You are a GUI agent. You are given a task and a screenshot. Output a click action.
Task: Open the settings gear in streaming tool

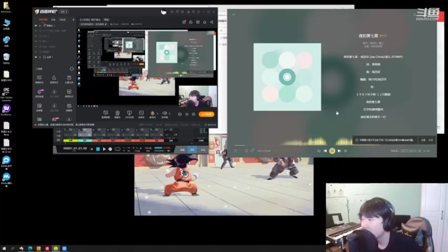point(194,114)
